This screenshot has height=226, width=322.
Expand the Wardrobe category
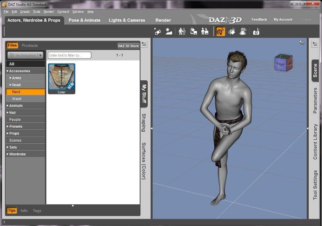coord(8,154)
